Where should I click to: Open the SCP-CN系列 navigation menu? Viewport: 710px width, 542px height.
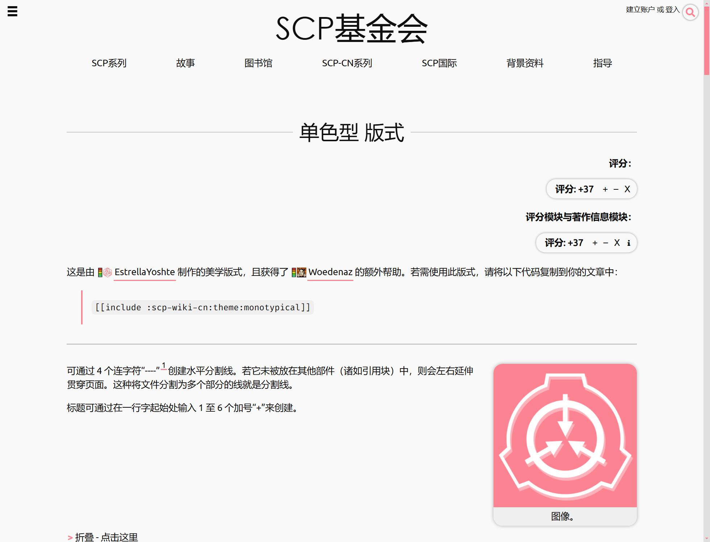click(x=347, y=63)
